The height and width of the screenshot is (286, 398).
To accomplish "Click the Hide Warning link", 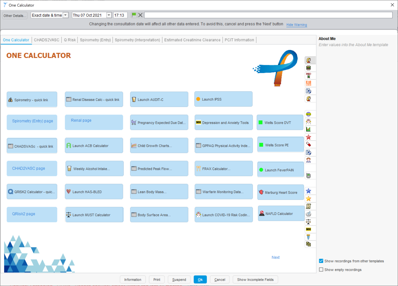I will 296,25.
